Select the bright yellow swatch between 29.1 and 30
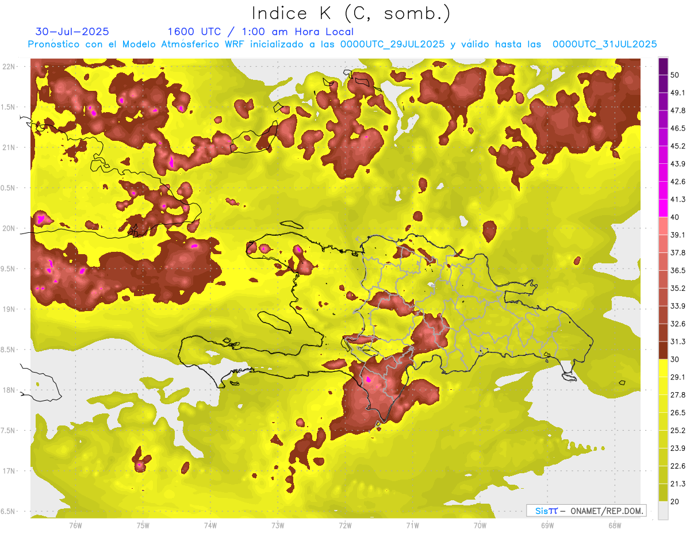This screenshot has height=533, width=690. pos(663,368)
